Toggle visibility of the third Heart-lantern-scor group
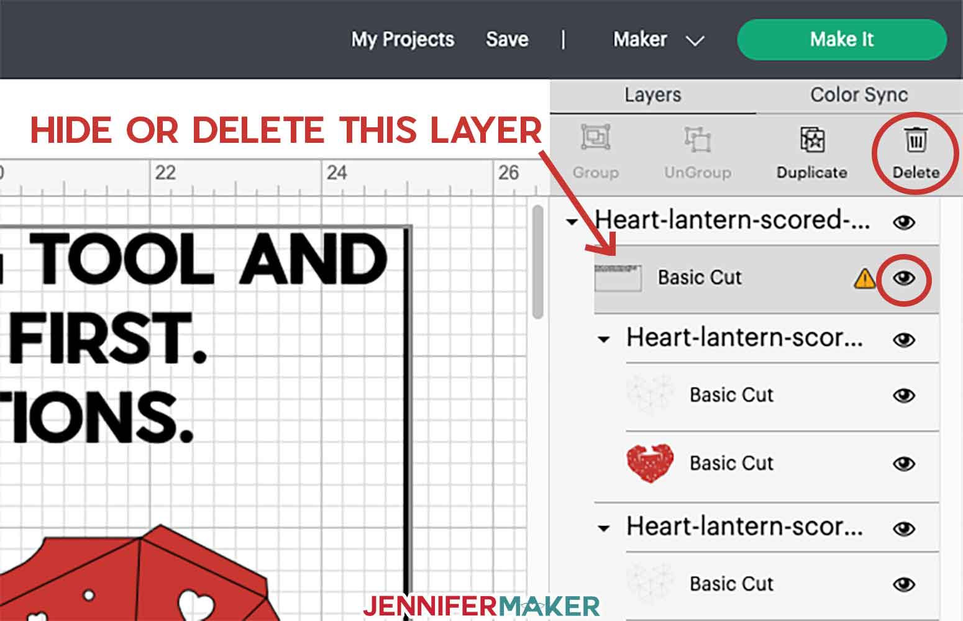The width and height of the screenshot is (963, 621). click(x=904, y=528)
